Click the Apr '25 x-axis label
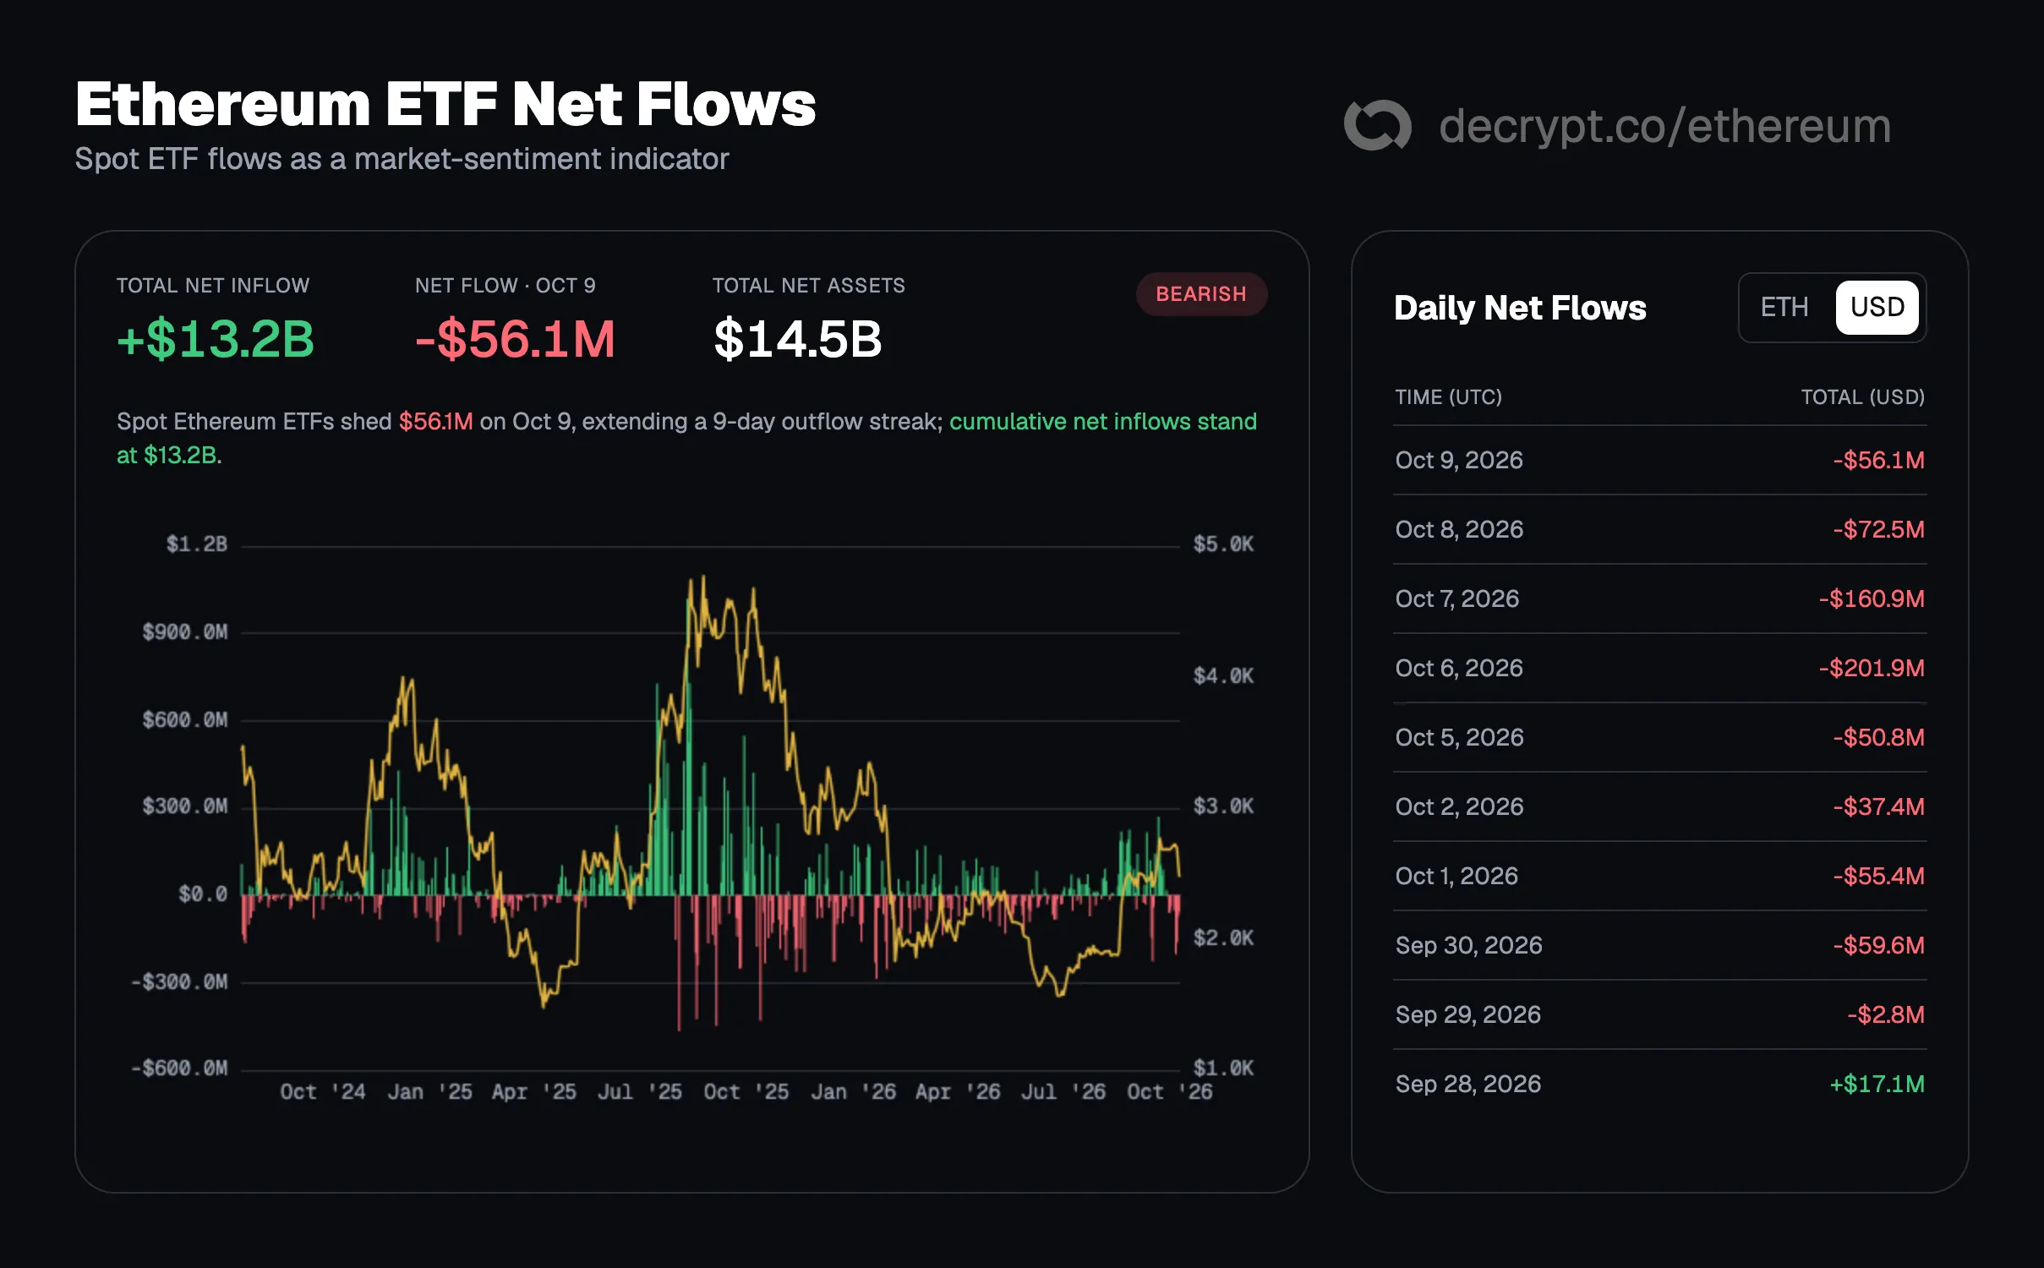 (534, 1091)
